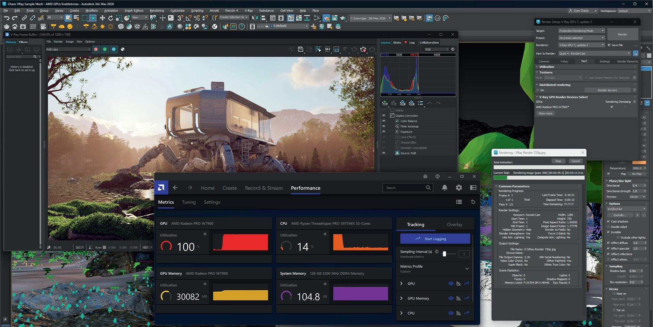Click the Start Logging button

435,239
